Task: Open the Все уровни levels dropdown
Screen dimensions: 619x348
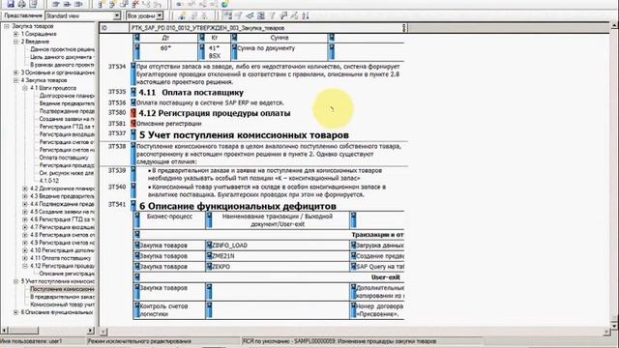Action: point(160,15)
